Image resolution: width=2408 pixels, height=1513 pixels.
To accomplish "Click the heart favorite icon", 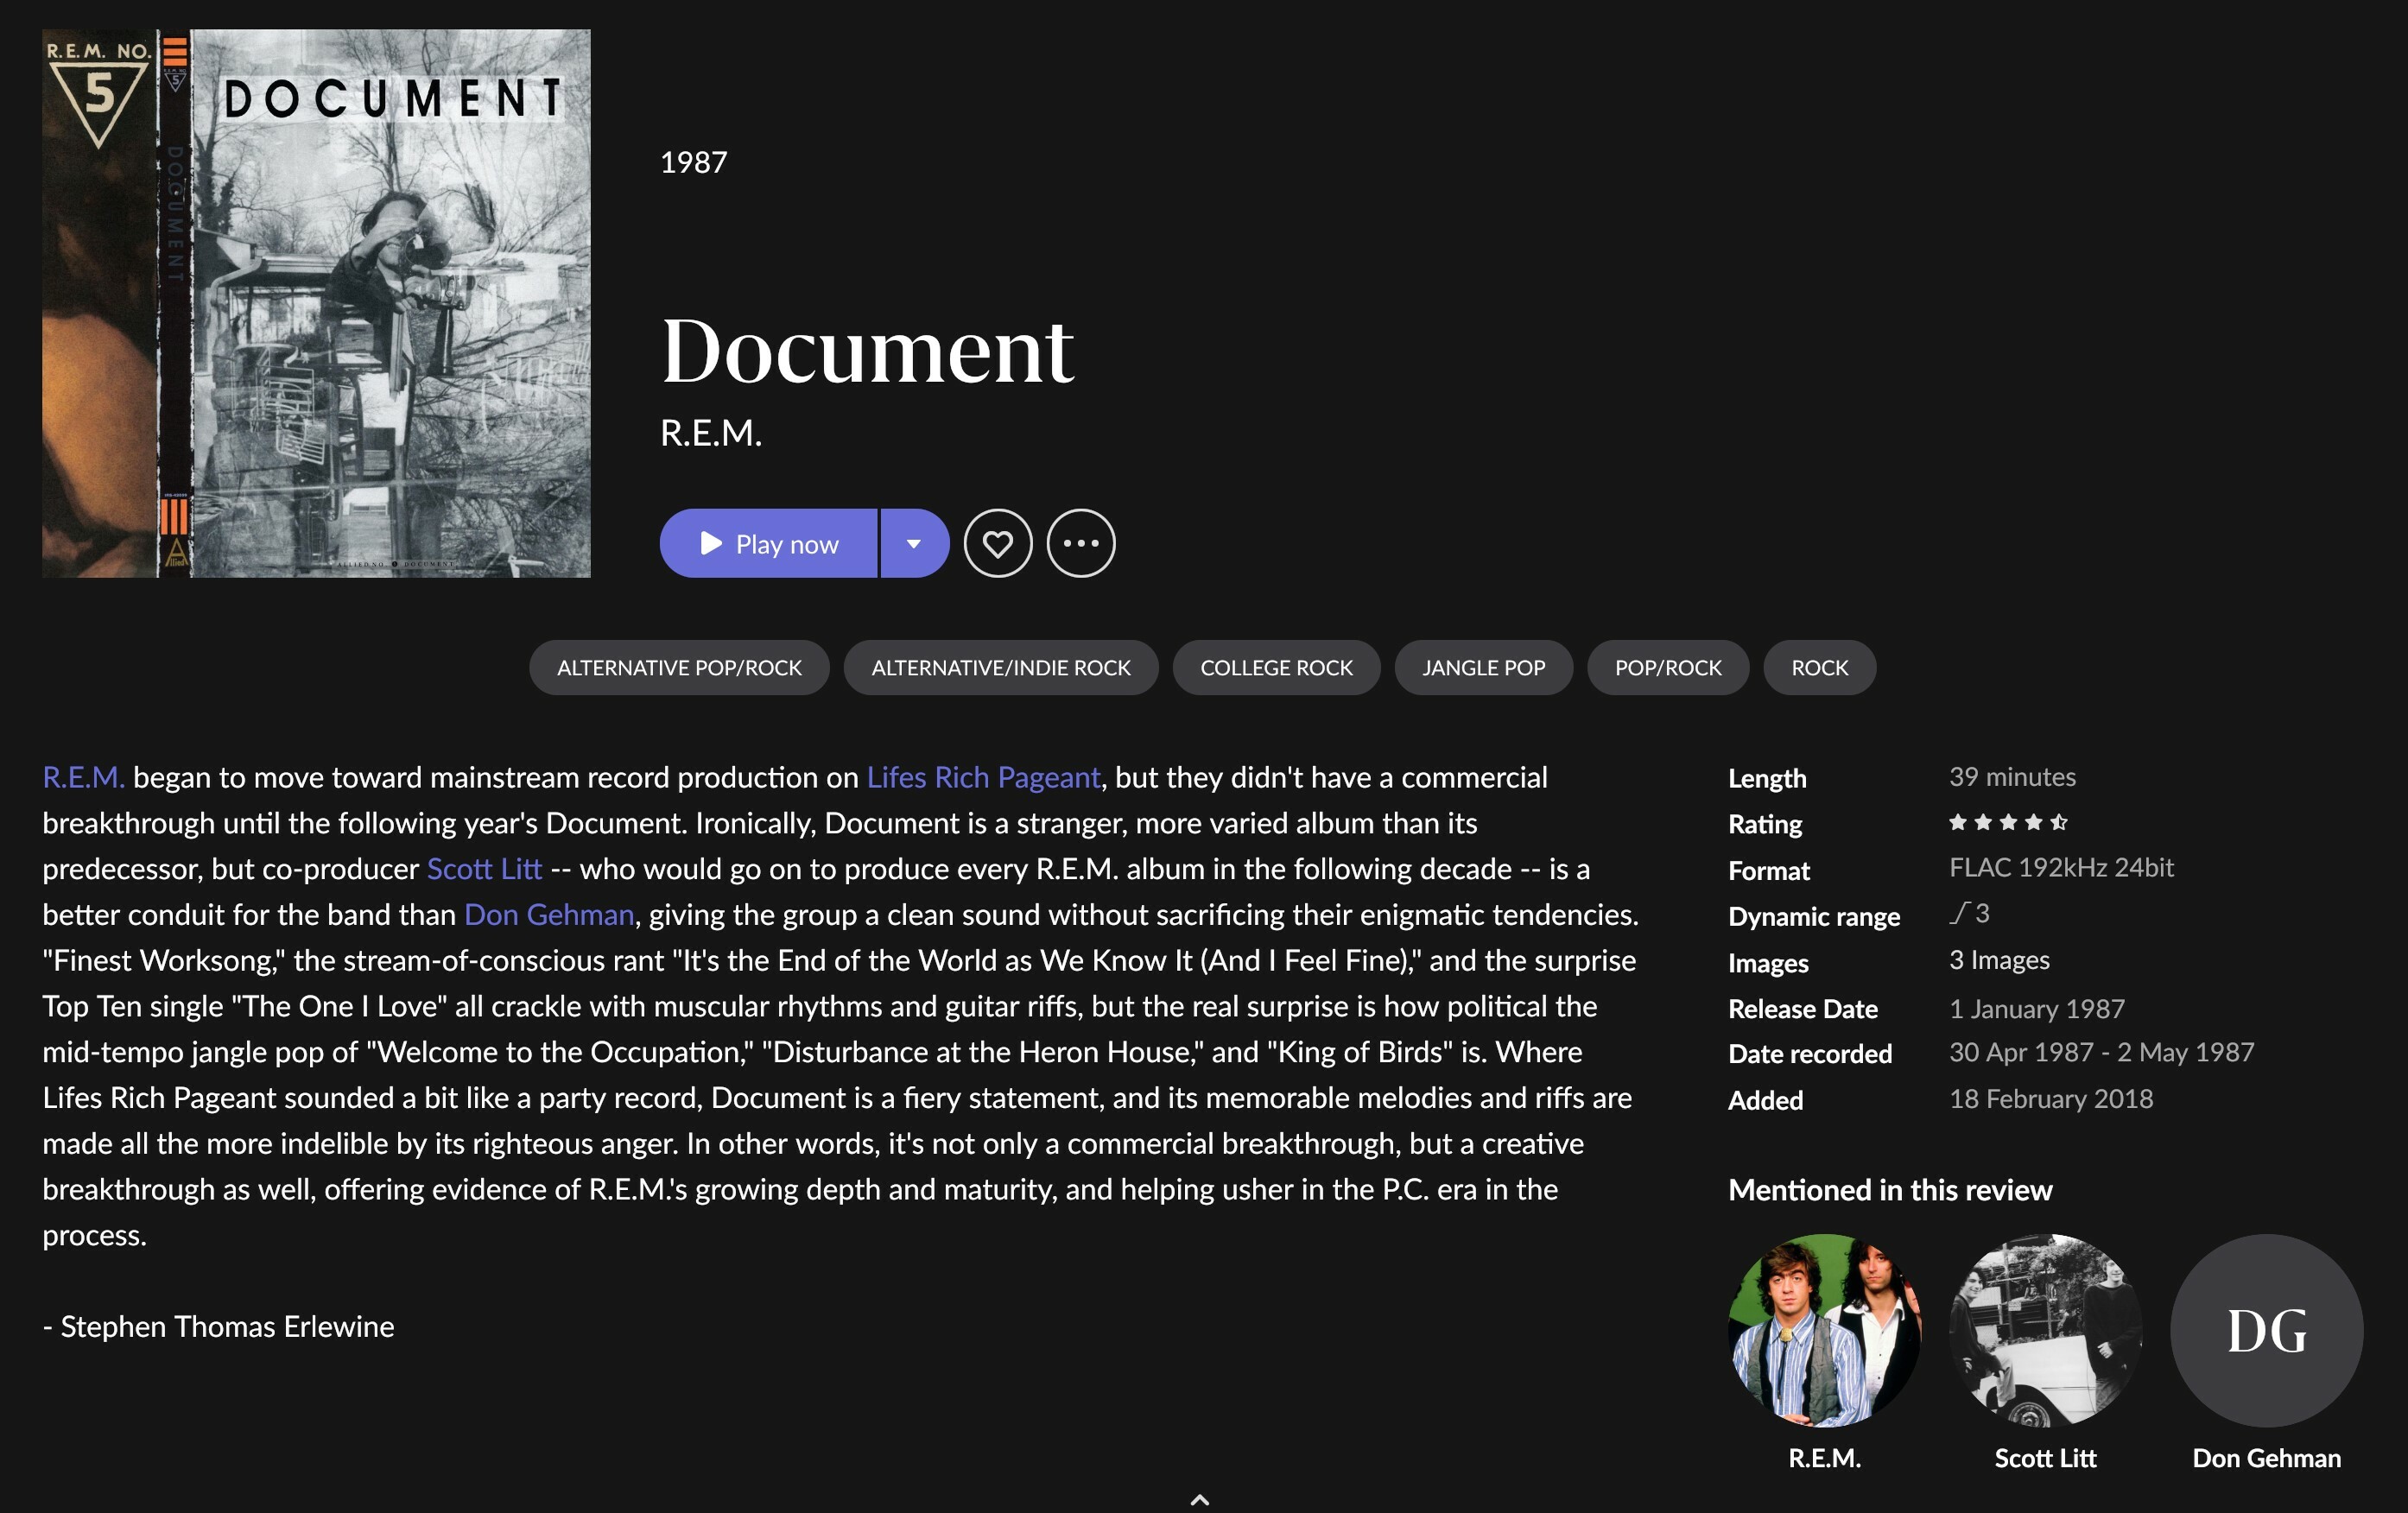I will [x=997, y=543].
